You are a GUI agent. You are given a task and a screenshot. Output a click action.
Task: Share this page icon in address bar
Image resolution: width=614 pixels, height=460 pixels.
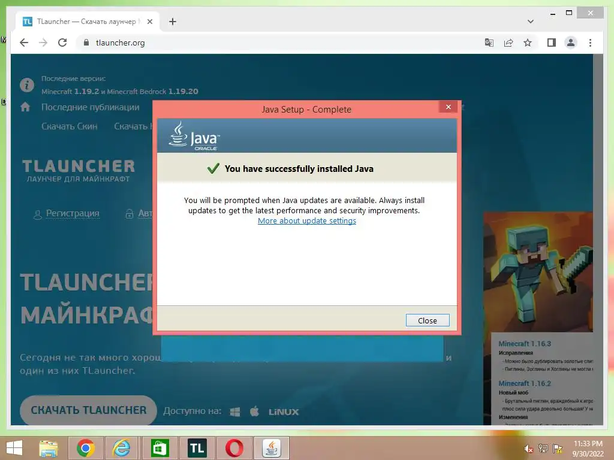pos(508,43)
